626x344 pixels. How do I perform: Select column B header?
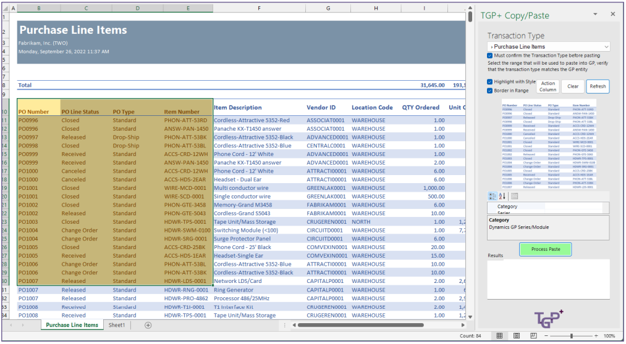[39, 9]
